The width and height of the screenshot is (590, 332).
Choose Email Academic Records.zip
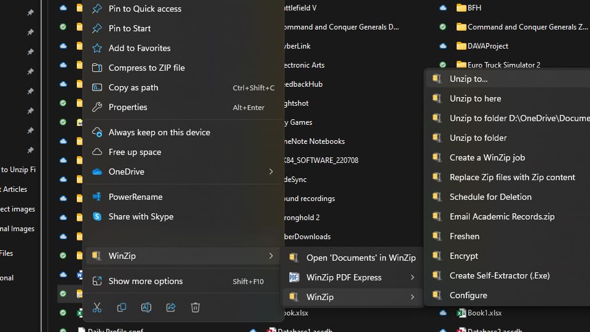(x=508, y=216)
